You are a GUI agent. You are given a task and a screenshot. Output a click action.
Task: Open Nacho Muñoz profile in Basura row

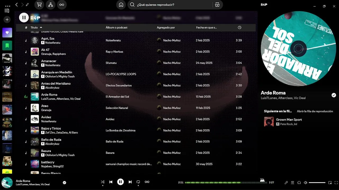tap(172, 153)
